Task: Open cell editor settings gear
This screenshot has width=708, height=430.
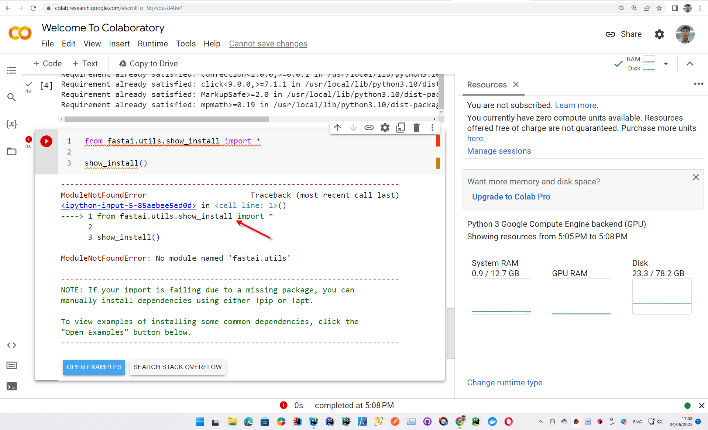Action: (x=385, y=128)
